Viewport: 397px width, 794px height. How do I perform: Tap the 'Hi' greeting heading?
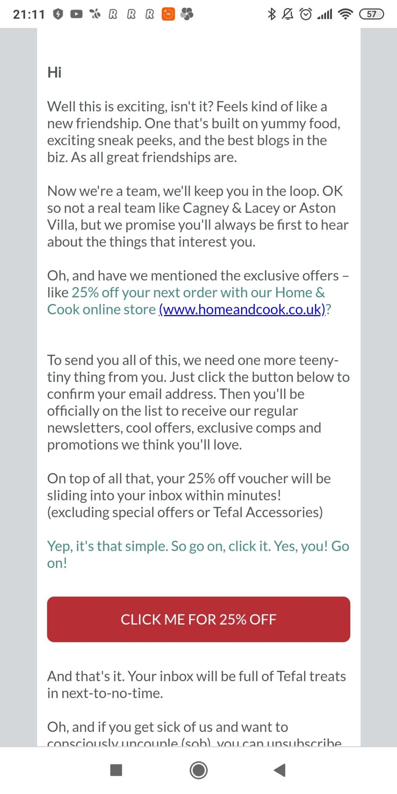point(54,72)
